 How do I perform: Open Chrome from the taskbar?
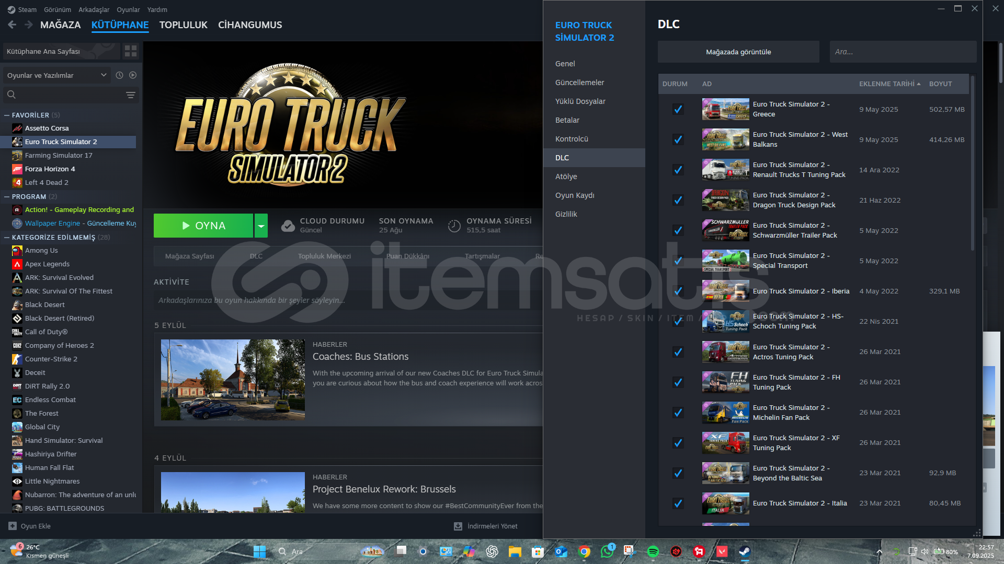(x=584, y=551)
